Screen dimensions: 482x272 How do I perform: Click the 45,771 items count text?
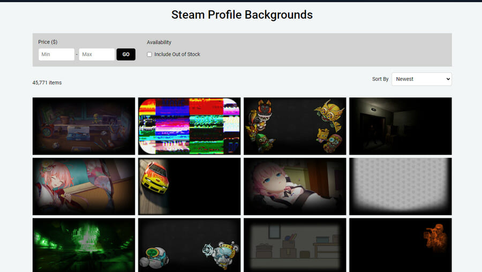click(x=47, y=82)
